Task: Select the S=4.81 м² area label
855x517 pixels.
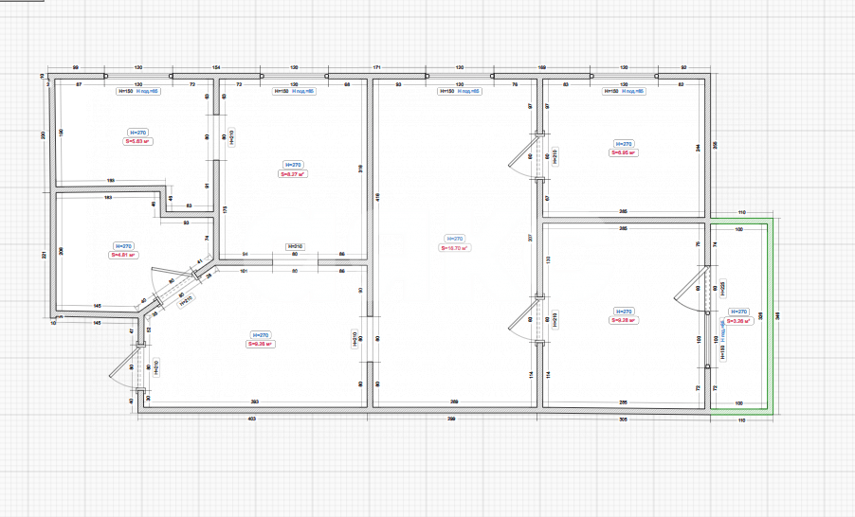Action: [x=124, y=255]
